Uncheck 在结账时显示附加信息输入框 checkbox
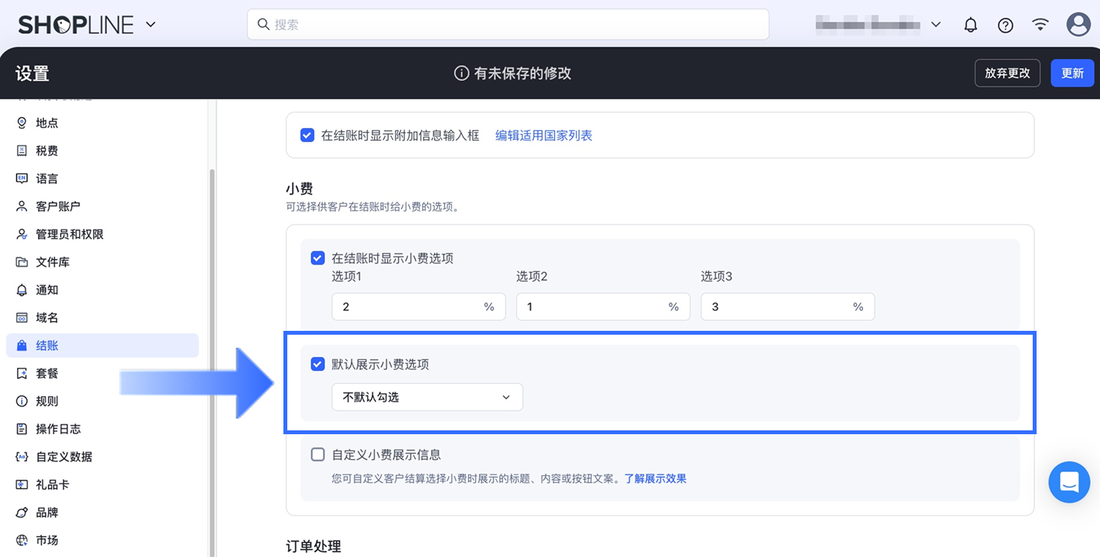This screenshot has width=1100, height=557. click(x=307, y=135)
